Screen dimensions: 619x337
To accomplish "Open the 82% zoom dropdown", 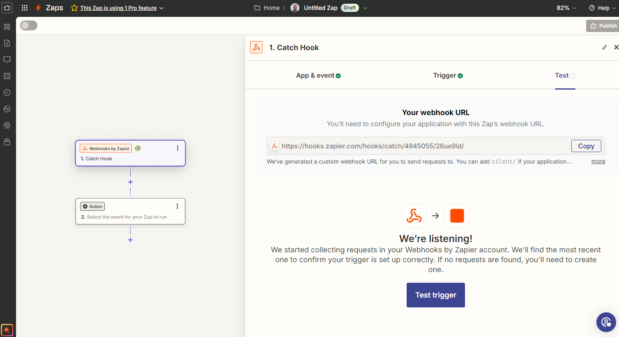I will coord(566,8).
